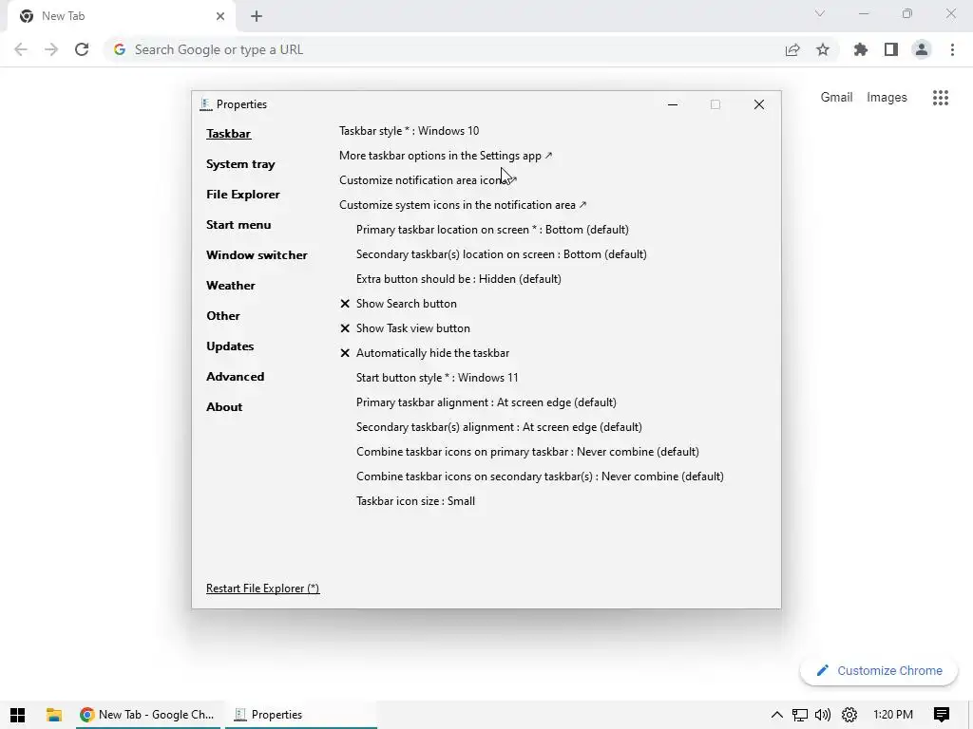Click the Properties window title icon
The image size is (973, 729).
tap(206, 104)
